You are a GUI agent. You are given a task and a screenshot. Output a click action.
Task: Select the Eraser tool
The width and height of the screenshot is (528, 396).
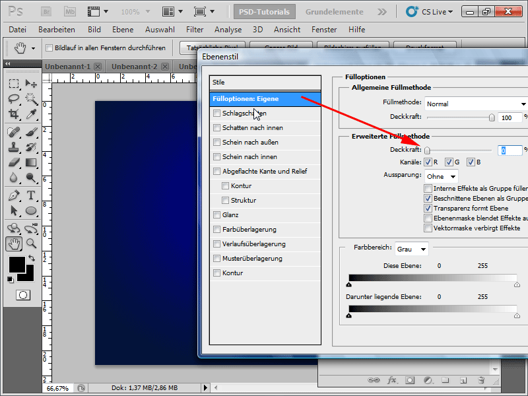pos(13,162)
